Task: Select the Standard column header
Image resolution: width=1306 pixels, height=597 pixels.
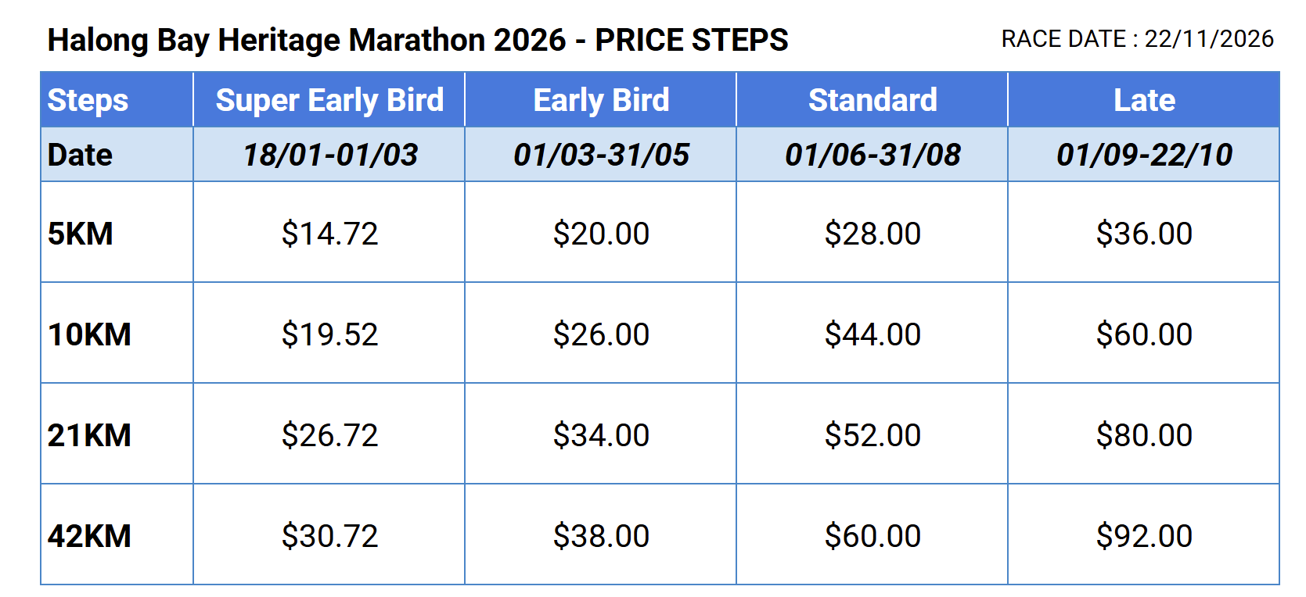Action: tap(872, 100)
